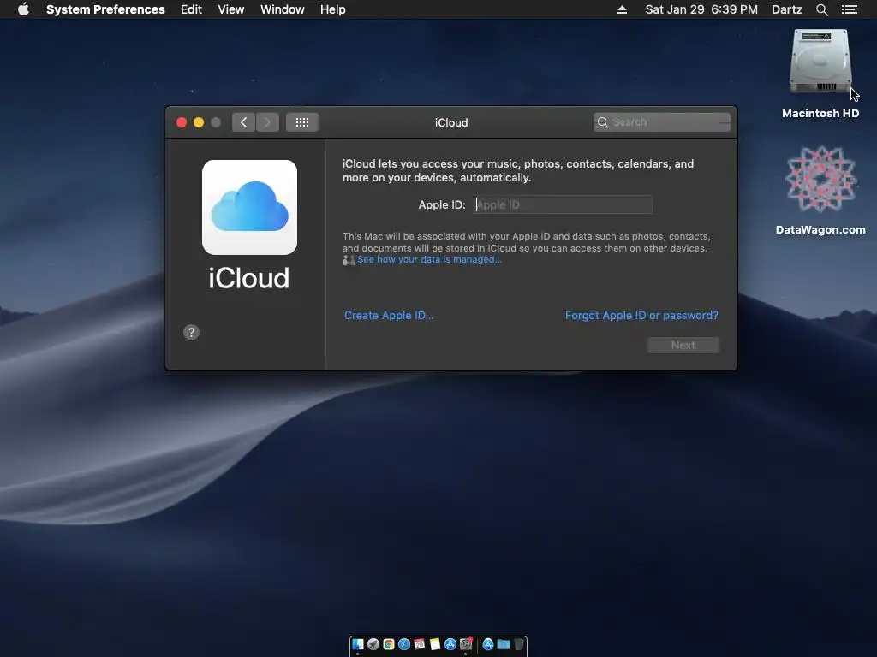Click the Apple ID text field
Screen dimensions: 877x657
pyautogui.click(x=563, y=204)
